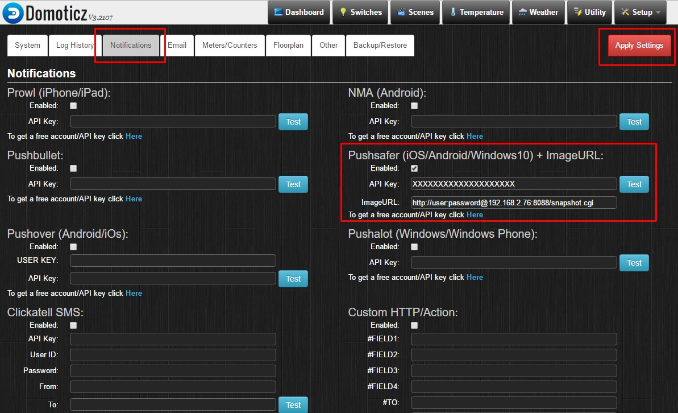Test the Clickatell SMS settings
Viewport: 678px width, 413px height.
click(293, 405)
